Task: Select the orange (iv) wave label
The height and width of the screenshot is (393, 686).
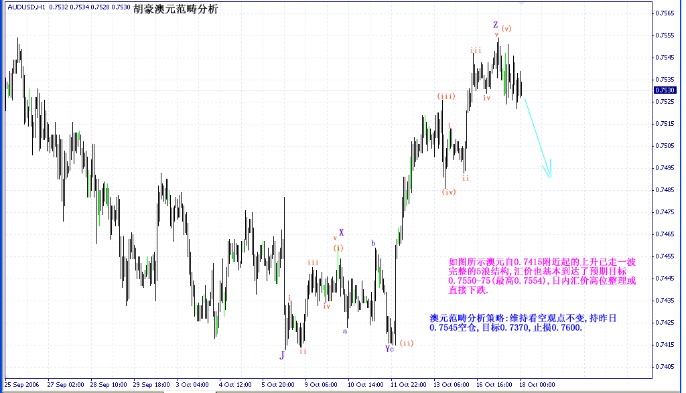Action: (449, 191)
